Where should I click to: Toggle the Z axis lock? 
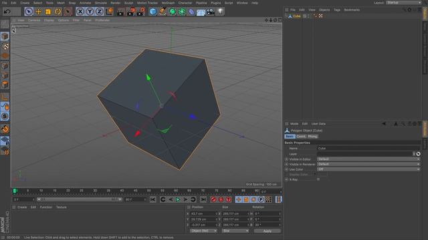[99, 12]
